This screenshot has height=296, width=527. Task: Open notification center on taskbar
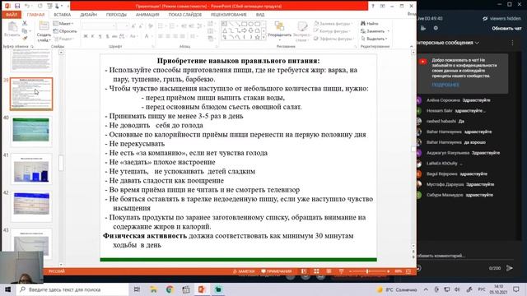pos(516,289)
